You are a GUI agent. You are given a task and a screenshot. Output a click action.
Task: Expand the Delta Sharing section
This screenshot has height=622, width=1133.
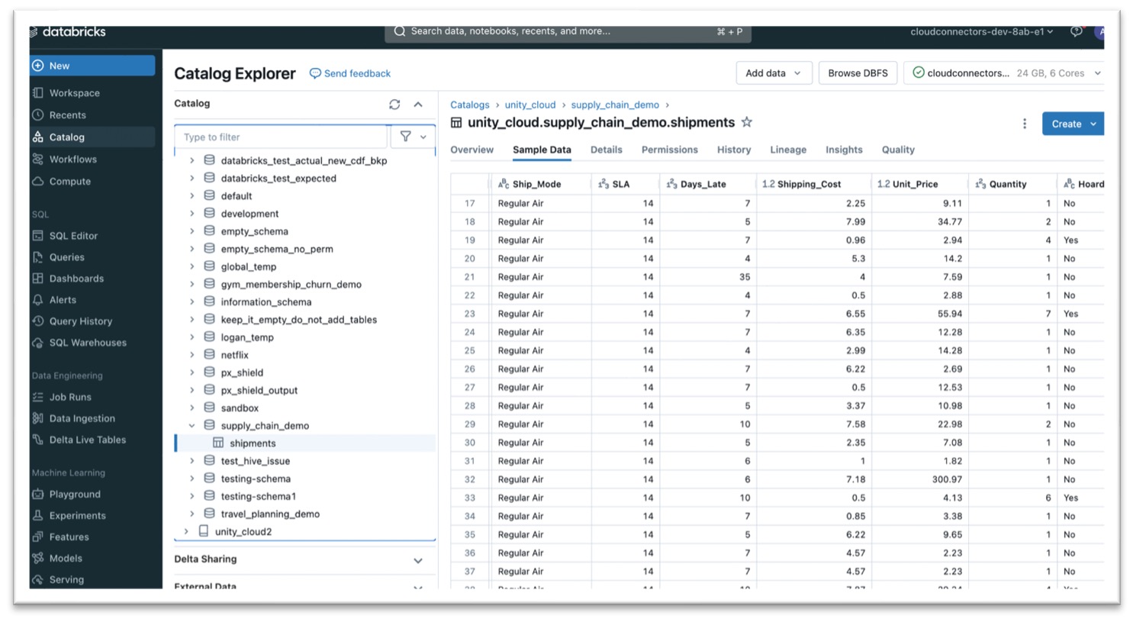point(418,561)
